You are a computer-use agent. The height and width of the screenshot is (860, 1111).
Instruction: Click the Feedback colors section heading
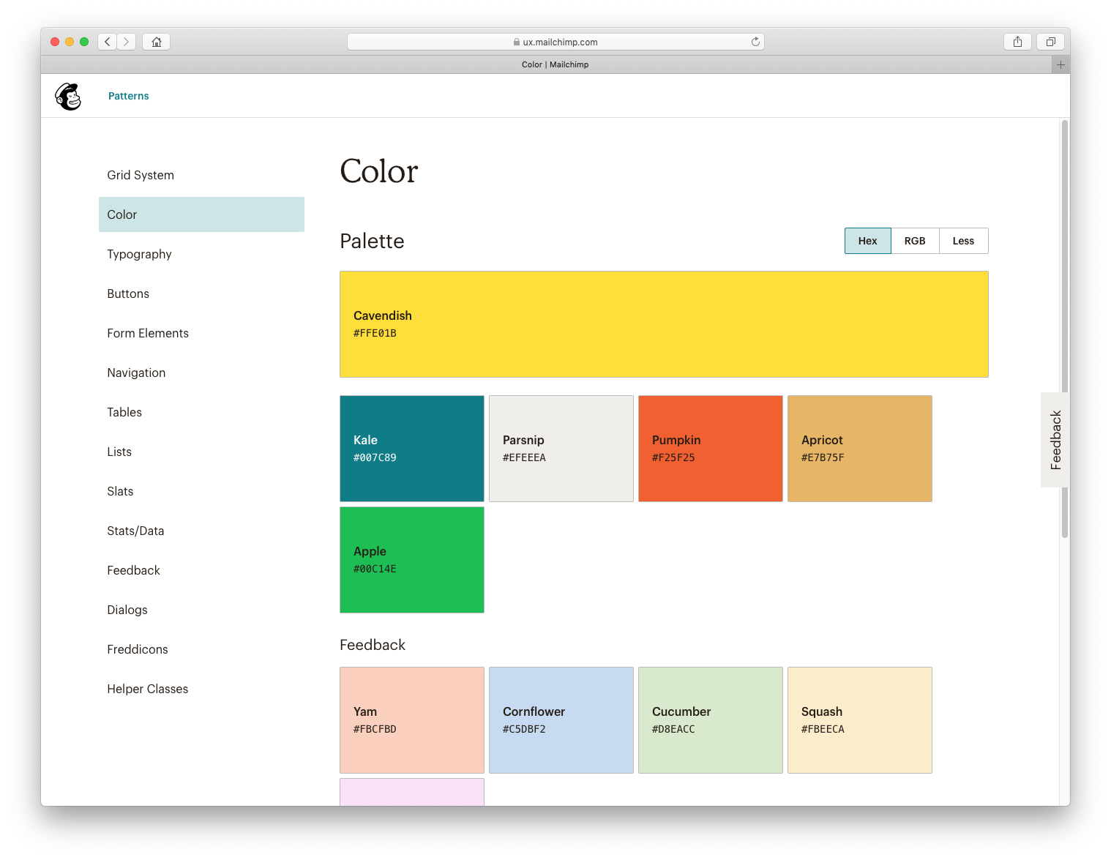(373, 645)
